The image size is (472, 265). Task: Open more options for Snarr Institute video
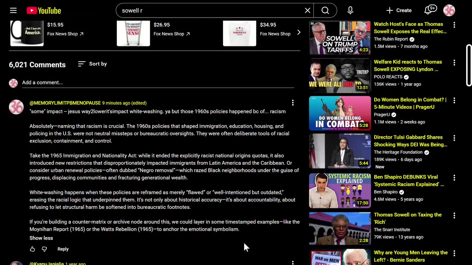[454, 216]
